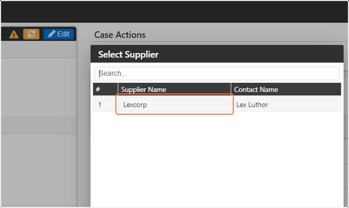Image resolution: width=349 pixels, height=208 pixels.
Task: Click the Supplier Name column header
Action: click(x=174, y=89)
